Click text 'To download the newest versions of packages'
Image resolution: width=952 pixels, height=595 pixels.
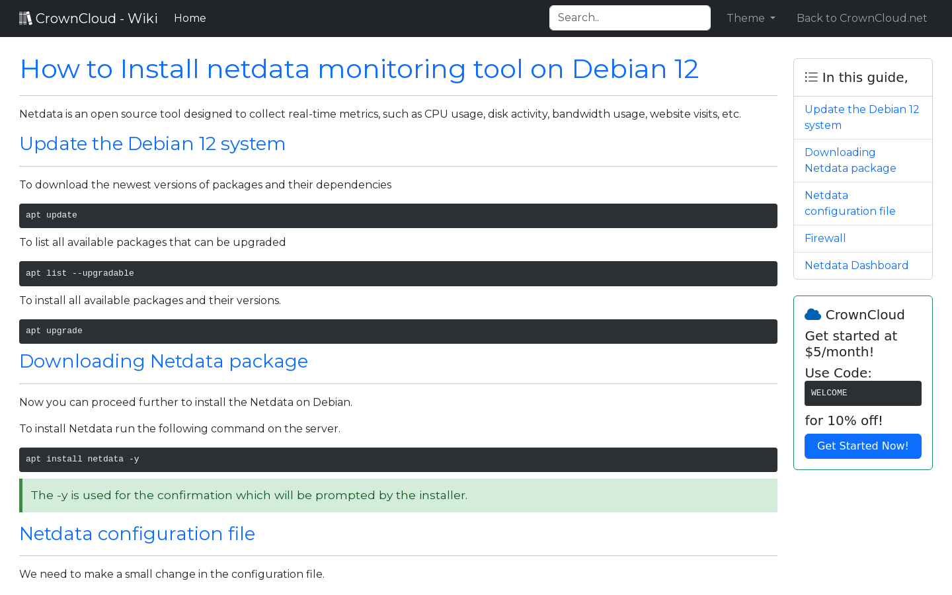[206, 185]
